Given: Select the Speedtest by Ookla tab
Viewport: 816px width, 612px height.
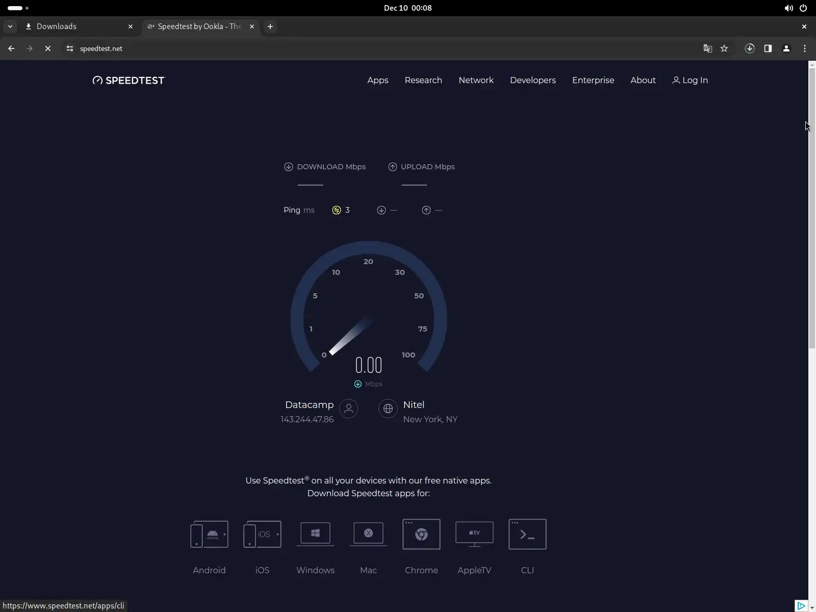Looking at the screenshot, I should pos(200,27).
